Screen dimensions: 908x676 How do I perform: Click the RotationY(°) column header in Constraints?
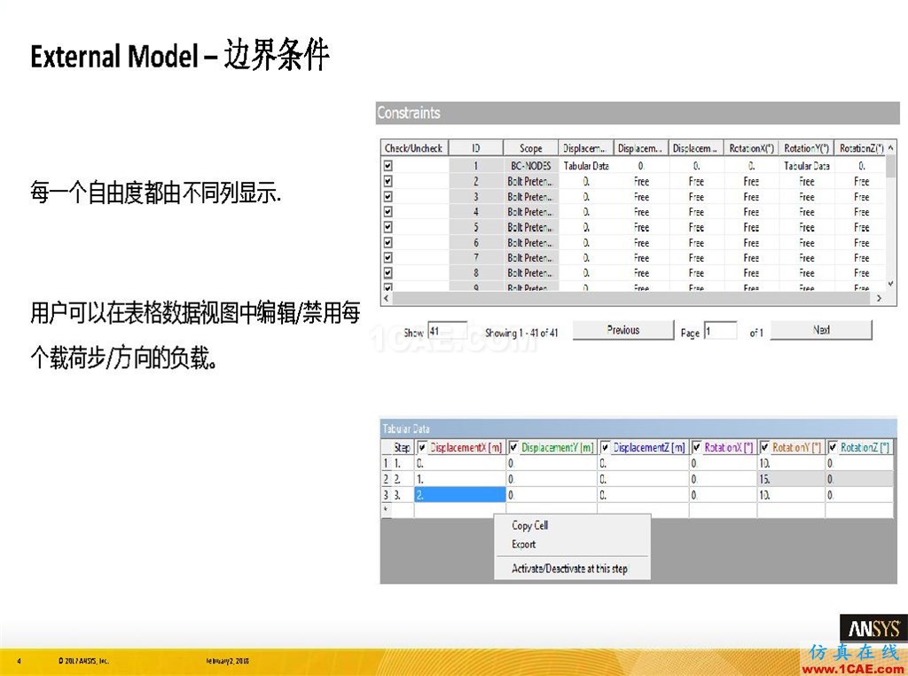(x=806, y=148)
